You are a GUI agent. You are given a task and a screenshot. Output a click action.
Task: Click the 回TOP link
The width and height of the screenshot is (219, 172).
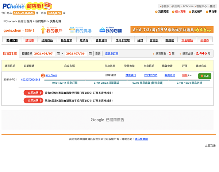coord(210,145)
